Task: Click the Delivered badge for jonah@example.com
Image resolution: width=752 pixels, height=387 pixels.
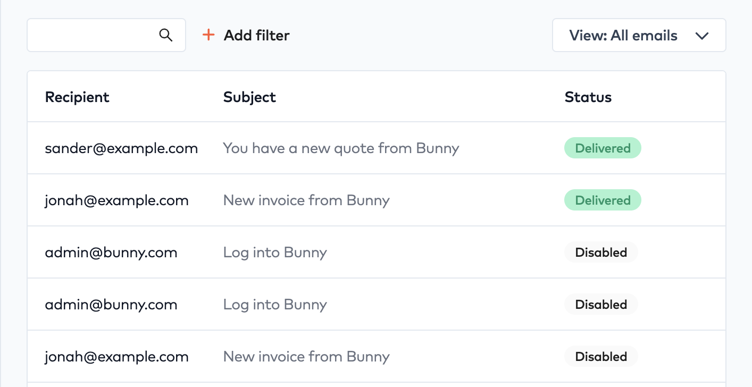Action: tap(603, 200)
